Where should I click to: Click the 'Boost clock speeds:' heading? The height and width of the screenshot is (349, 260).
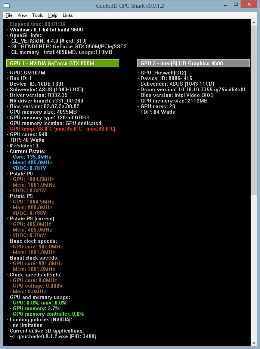tap(32, 258)
